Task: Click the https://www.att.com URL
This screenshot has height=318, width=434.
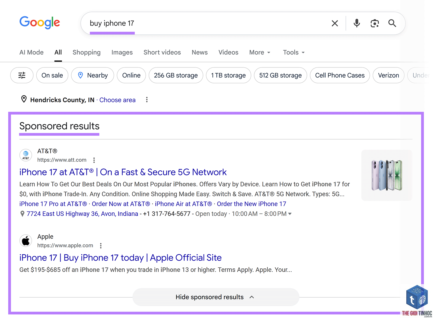Action: 62,160
